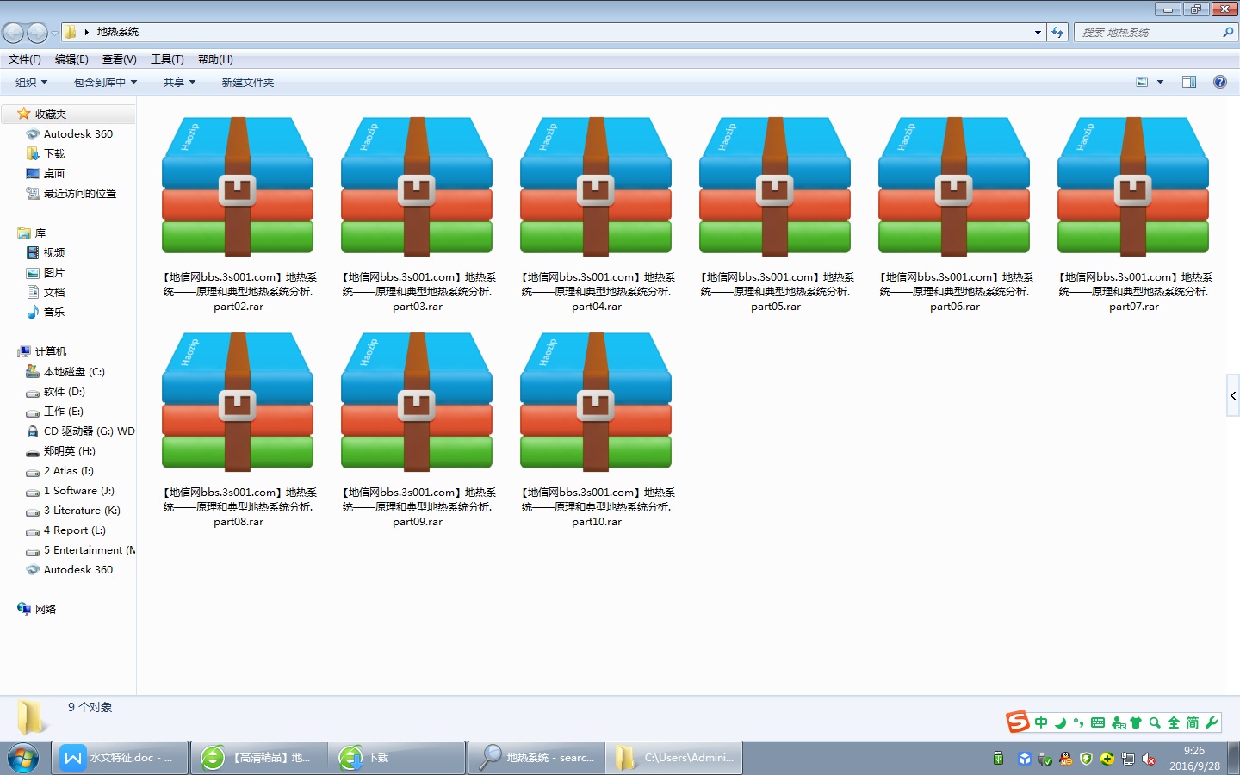Open the 包含到库中 dropdown
Viewport: 1240px width, 775px height.
pyautogui.click(x=105, y=82)
